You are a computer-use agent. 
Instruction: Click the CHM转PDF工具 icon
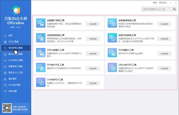[x=41, y=82]
